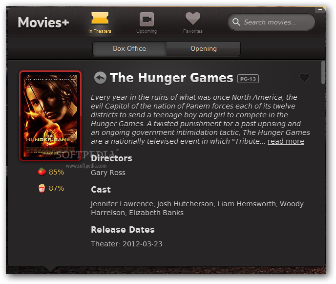Open the Favorites heart icon in the header
The height and width of the screenshot is (284, 336).
click(x=193, y=19)
